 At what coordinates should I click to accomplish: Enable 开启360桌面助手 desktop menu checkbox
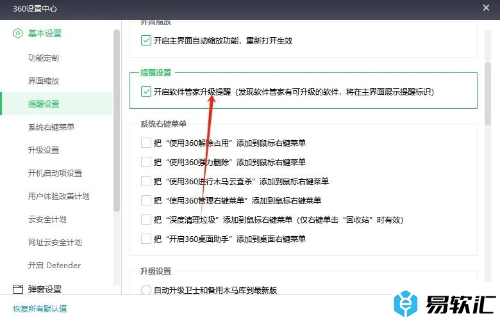coord(146,239)
